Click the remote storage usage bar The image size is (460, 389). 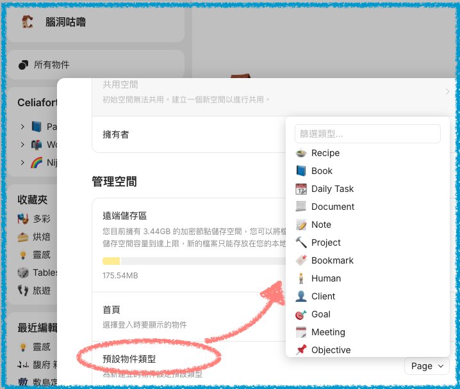pyautogui.click(x=192, y=261)
